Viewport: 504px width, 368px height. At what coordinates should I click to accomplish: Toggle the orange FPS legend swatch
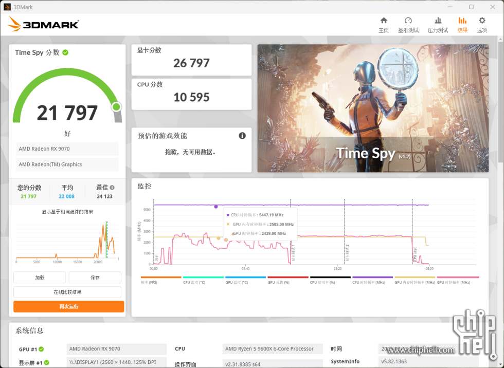(x=161, y=277)
